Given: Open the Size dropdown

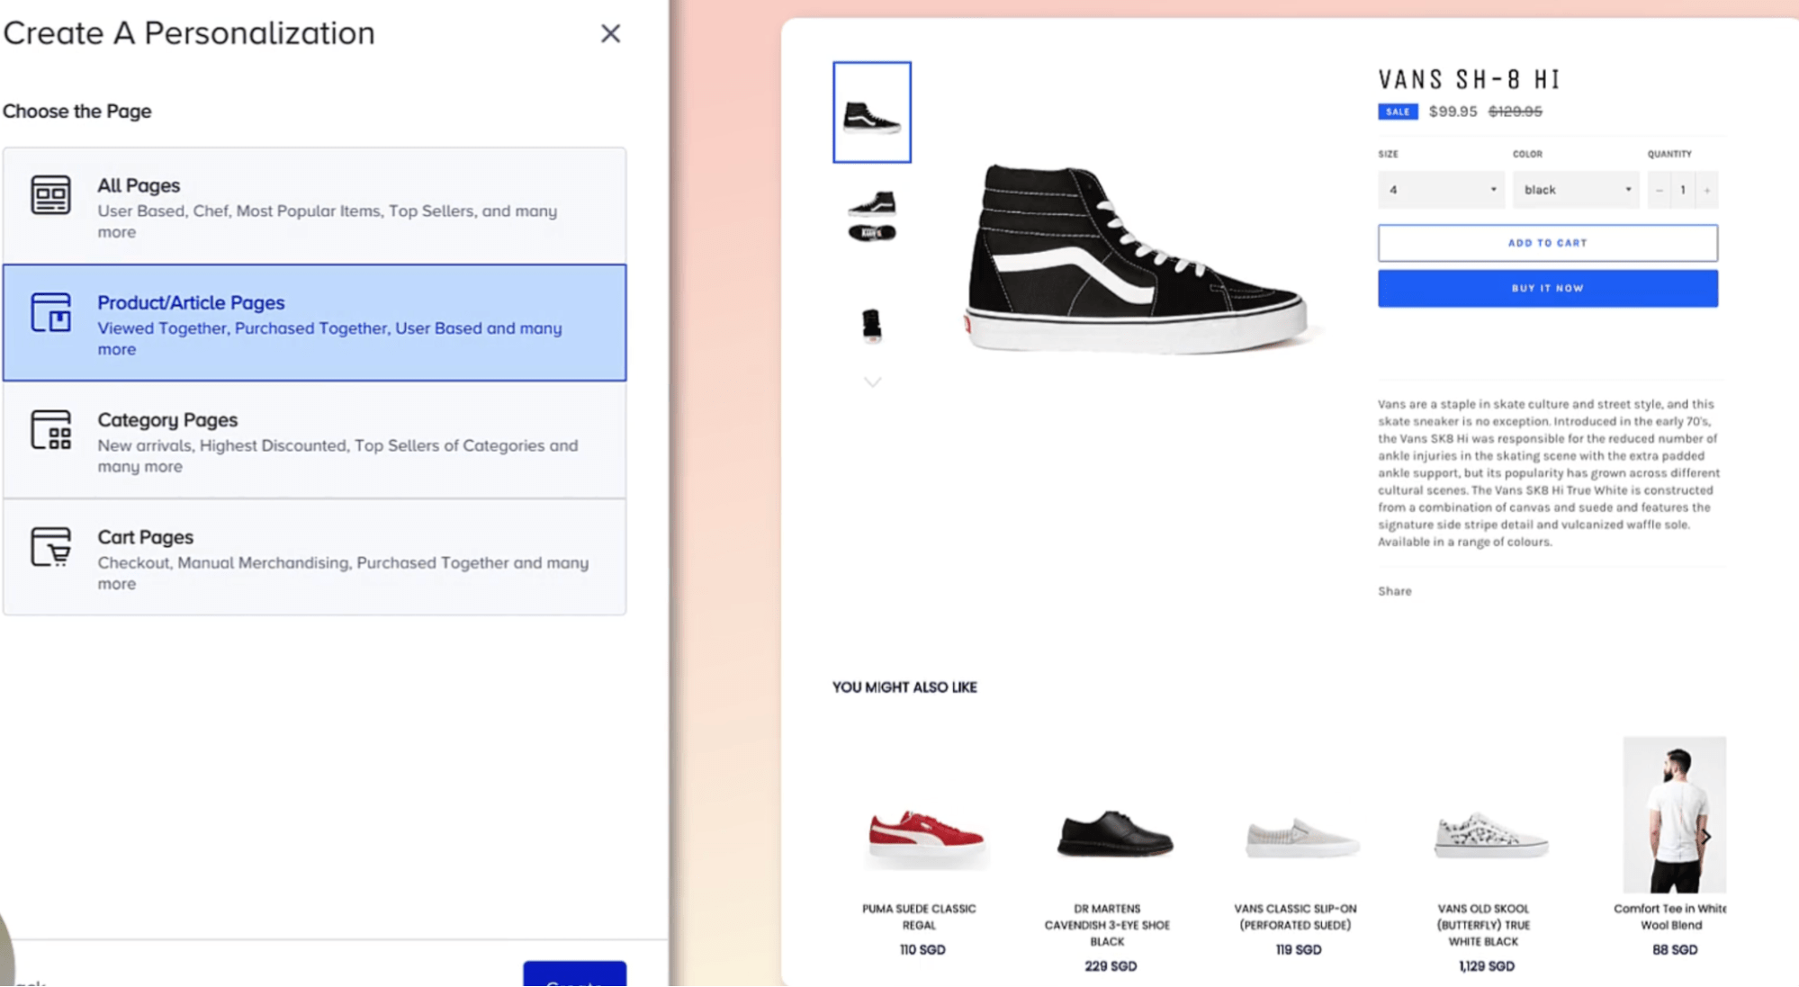Looking at the screenshot, I should 1440,190.
